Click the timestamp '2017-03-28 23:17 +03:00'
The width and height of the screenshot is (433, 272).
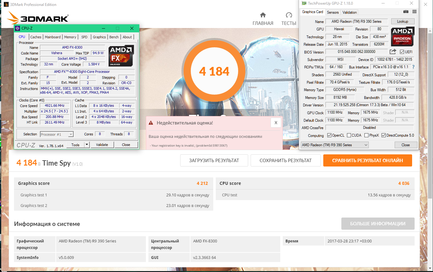(x=349, y=241)
